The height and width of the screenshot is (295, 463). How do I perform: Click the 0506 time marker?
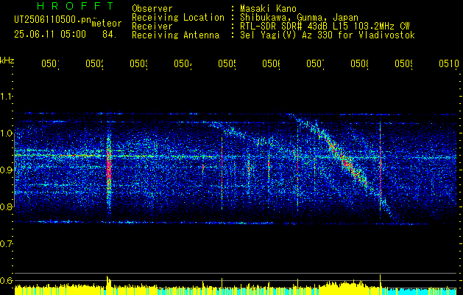point(271,64)
